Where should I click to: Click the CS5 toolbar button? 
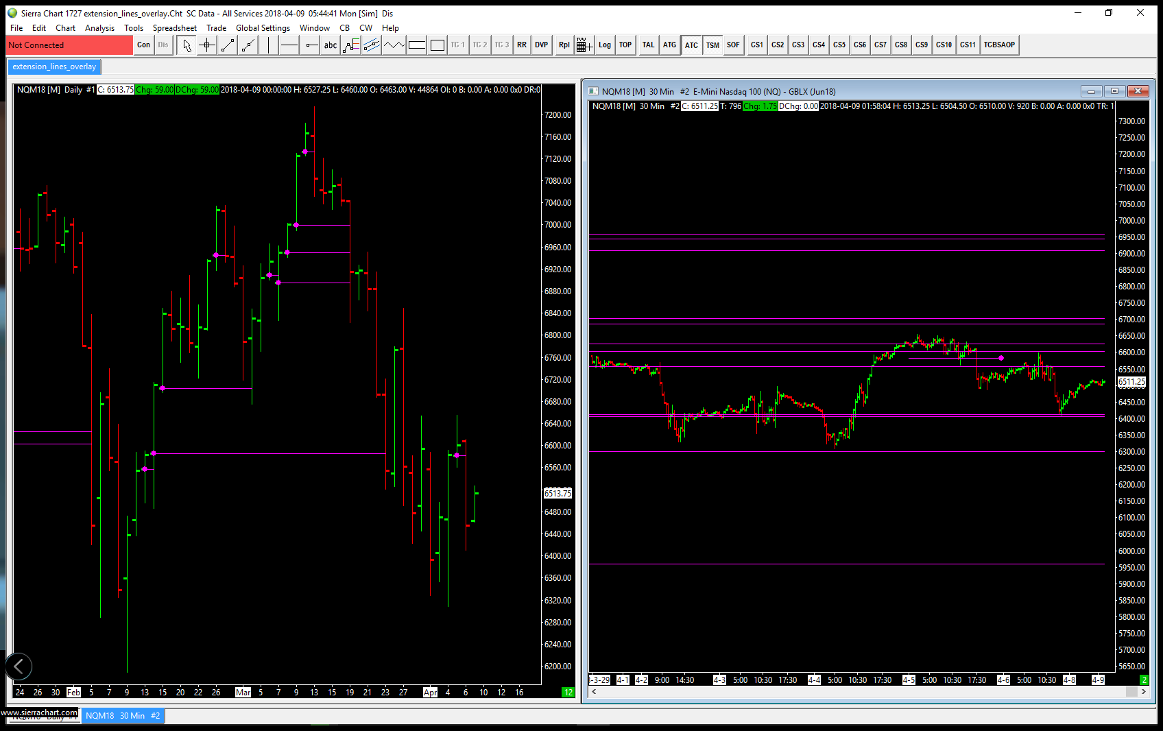[839, 45]
